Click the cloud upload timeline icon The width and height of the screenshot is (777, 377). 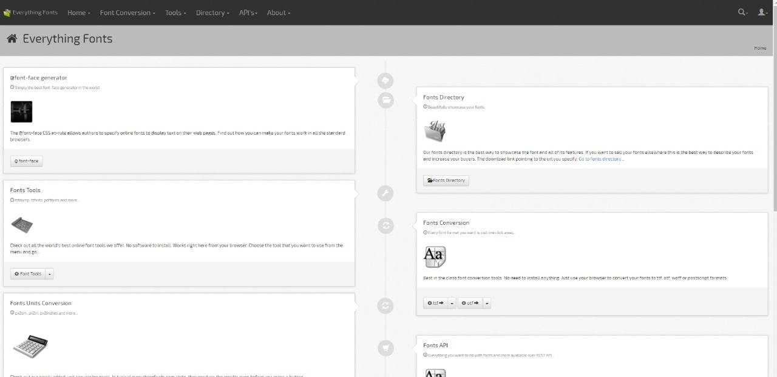(385, 80)
